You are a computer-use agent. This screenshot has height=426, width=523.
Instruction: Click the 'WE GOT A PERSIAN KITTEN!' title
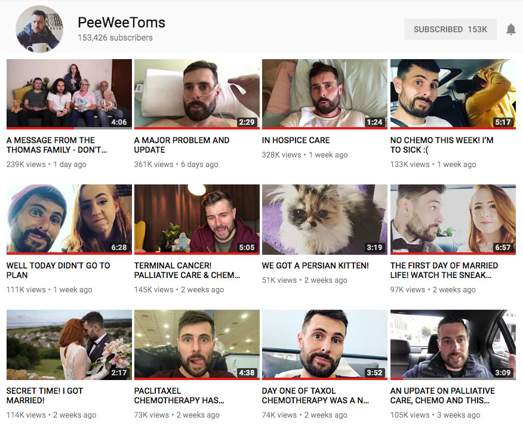[315, 266]
